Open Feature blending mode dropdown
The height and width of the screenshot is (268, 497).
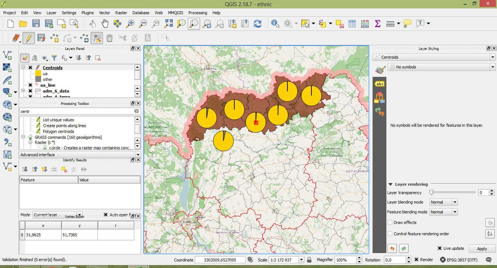[x=443, y=212]
